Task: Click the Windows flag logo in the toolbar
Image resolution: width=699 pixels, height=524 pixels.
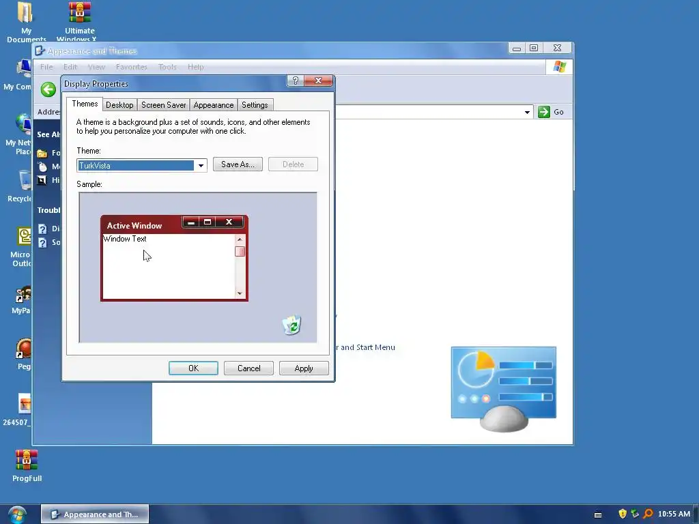Action: (x=560, y=67)
